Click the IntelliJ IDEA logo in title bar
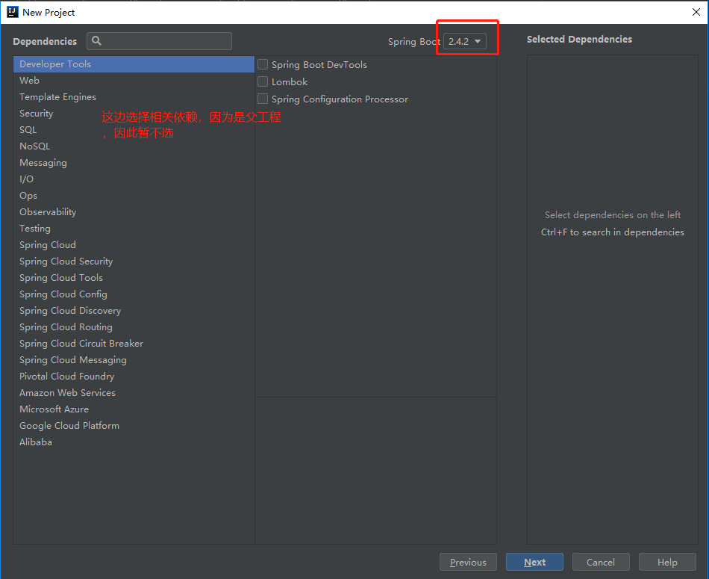The height and width of the screenshot is (579, 709). click(x=12, y=12)
